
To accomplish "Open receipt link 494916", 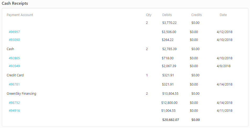I will point(14,111).
